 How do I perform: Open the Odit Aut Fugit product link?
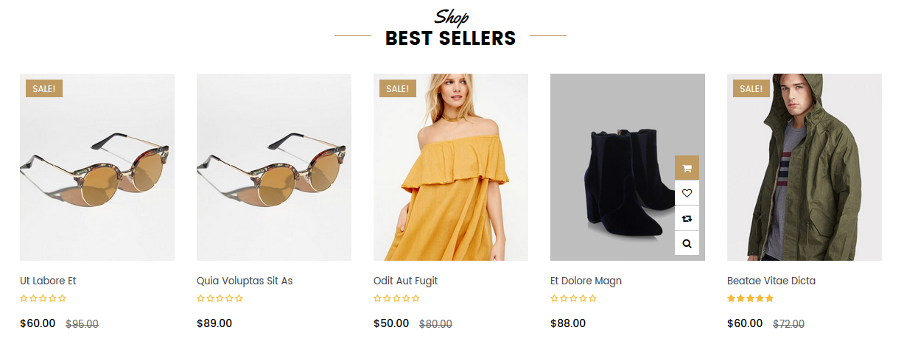tap(406, 281)
